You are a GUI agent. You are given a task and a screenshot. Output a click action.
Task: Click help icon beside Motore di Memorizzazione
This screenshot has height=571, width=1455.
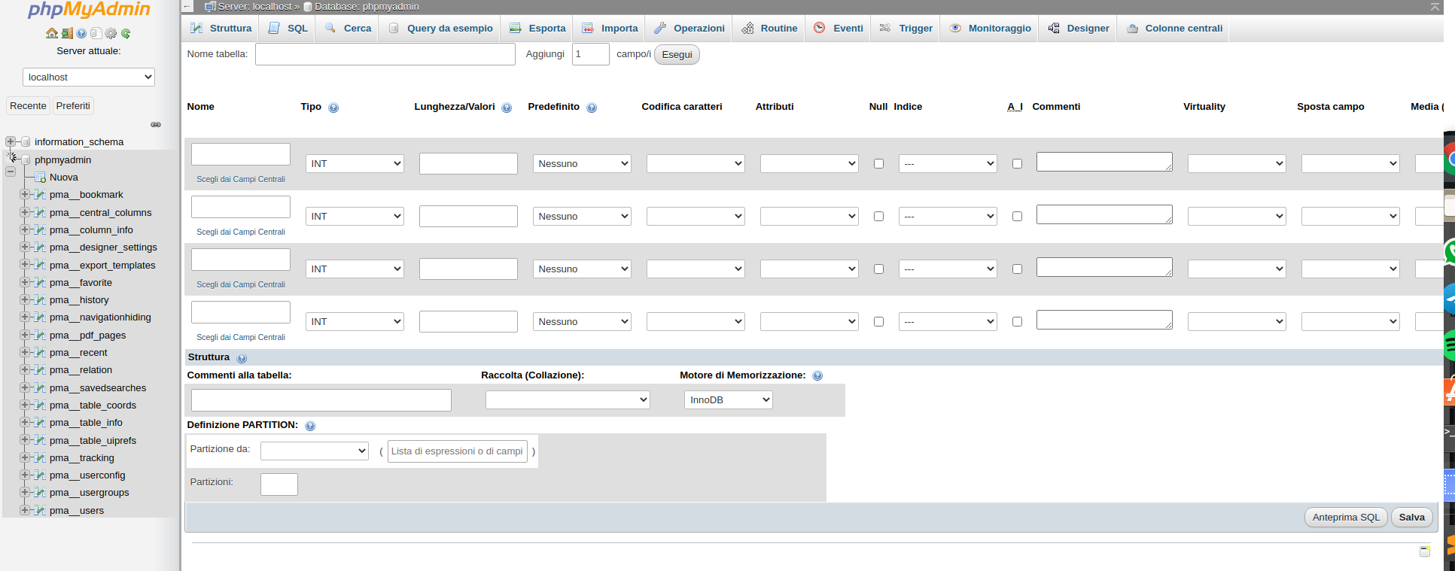coord(817,375)
